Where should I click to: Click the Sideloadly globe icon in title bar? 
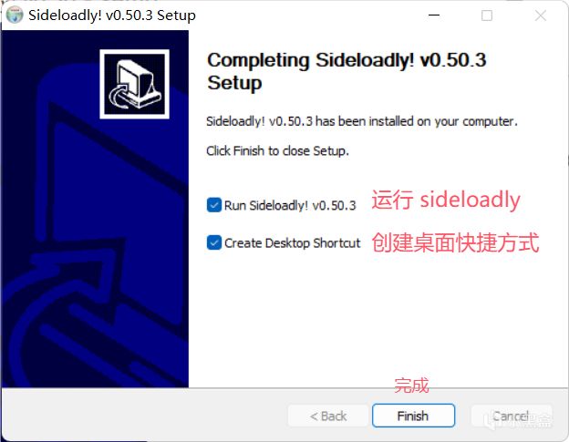pyautogui.click(x=15, y=15)
